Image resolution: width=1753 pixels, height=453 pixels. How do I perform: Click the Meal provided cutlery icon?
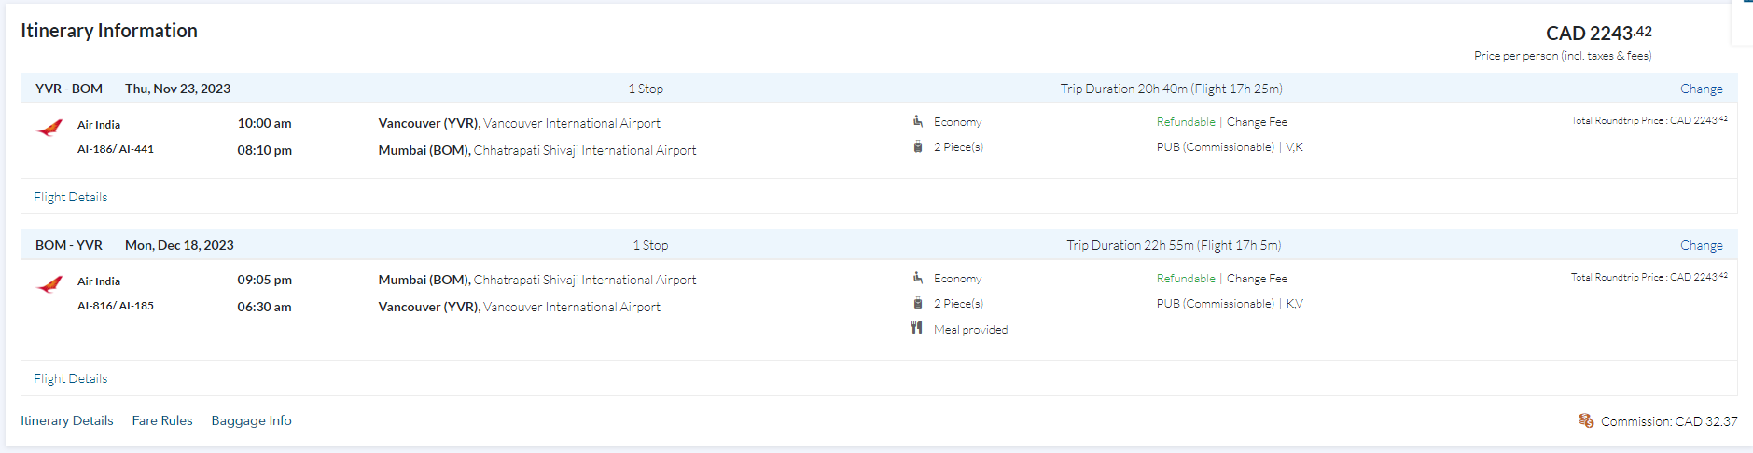[x=917, y=328]
